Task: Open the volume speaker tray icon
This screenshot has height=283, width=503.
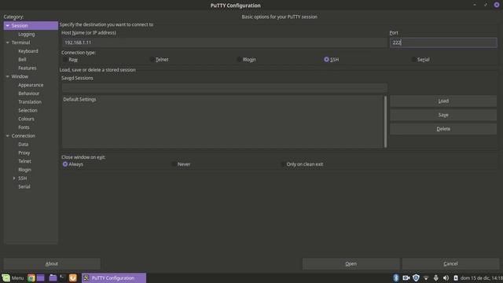Action: click(446, 277)
